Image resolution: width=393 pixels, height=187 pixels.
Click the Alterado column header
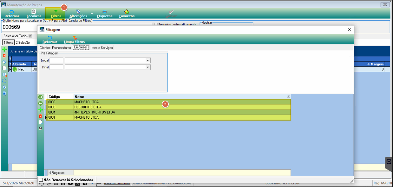coord(21,64)
